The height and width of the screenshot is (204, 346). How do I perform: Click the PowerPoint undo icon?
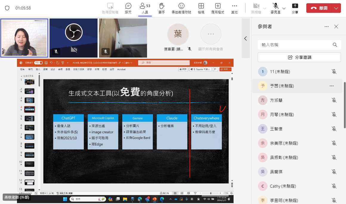point(51,63)
